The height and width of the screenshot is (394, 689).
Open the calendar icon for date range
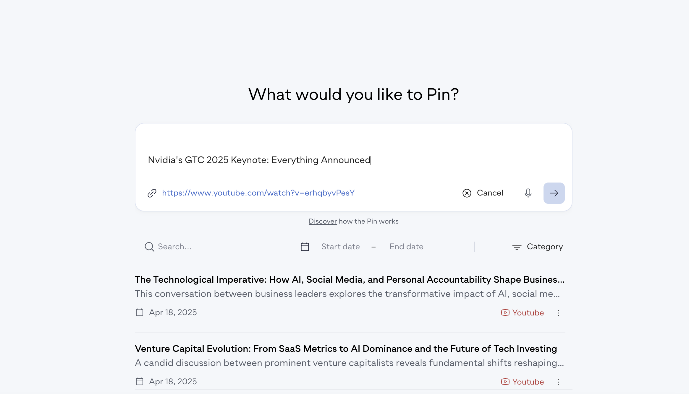click(305, 247)
